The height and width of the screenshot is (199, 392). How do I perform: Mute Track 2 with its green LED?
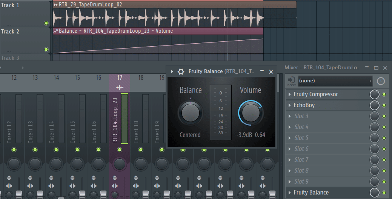[x=46, y=49]
